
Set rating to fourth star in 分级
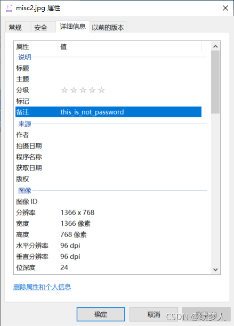92,90
